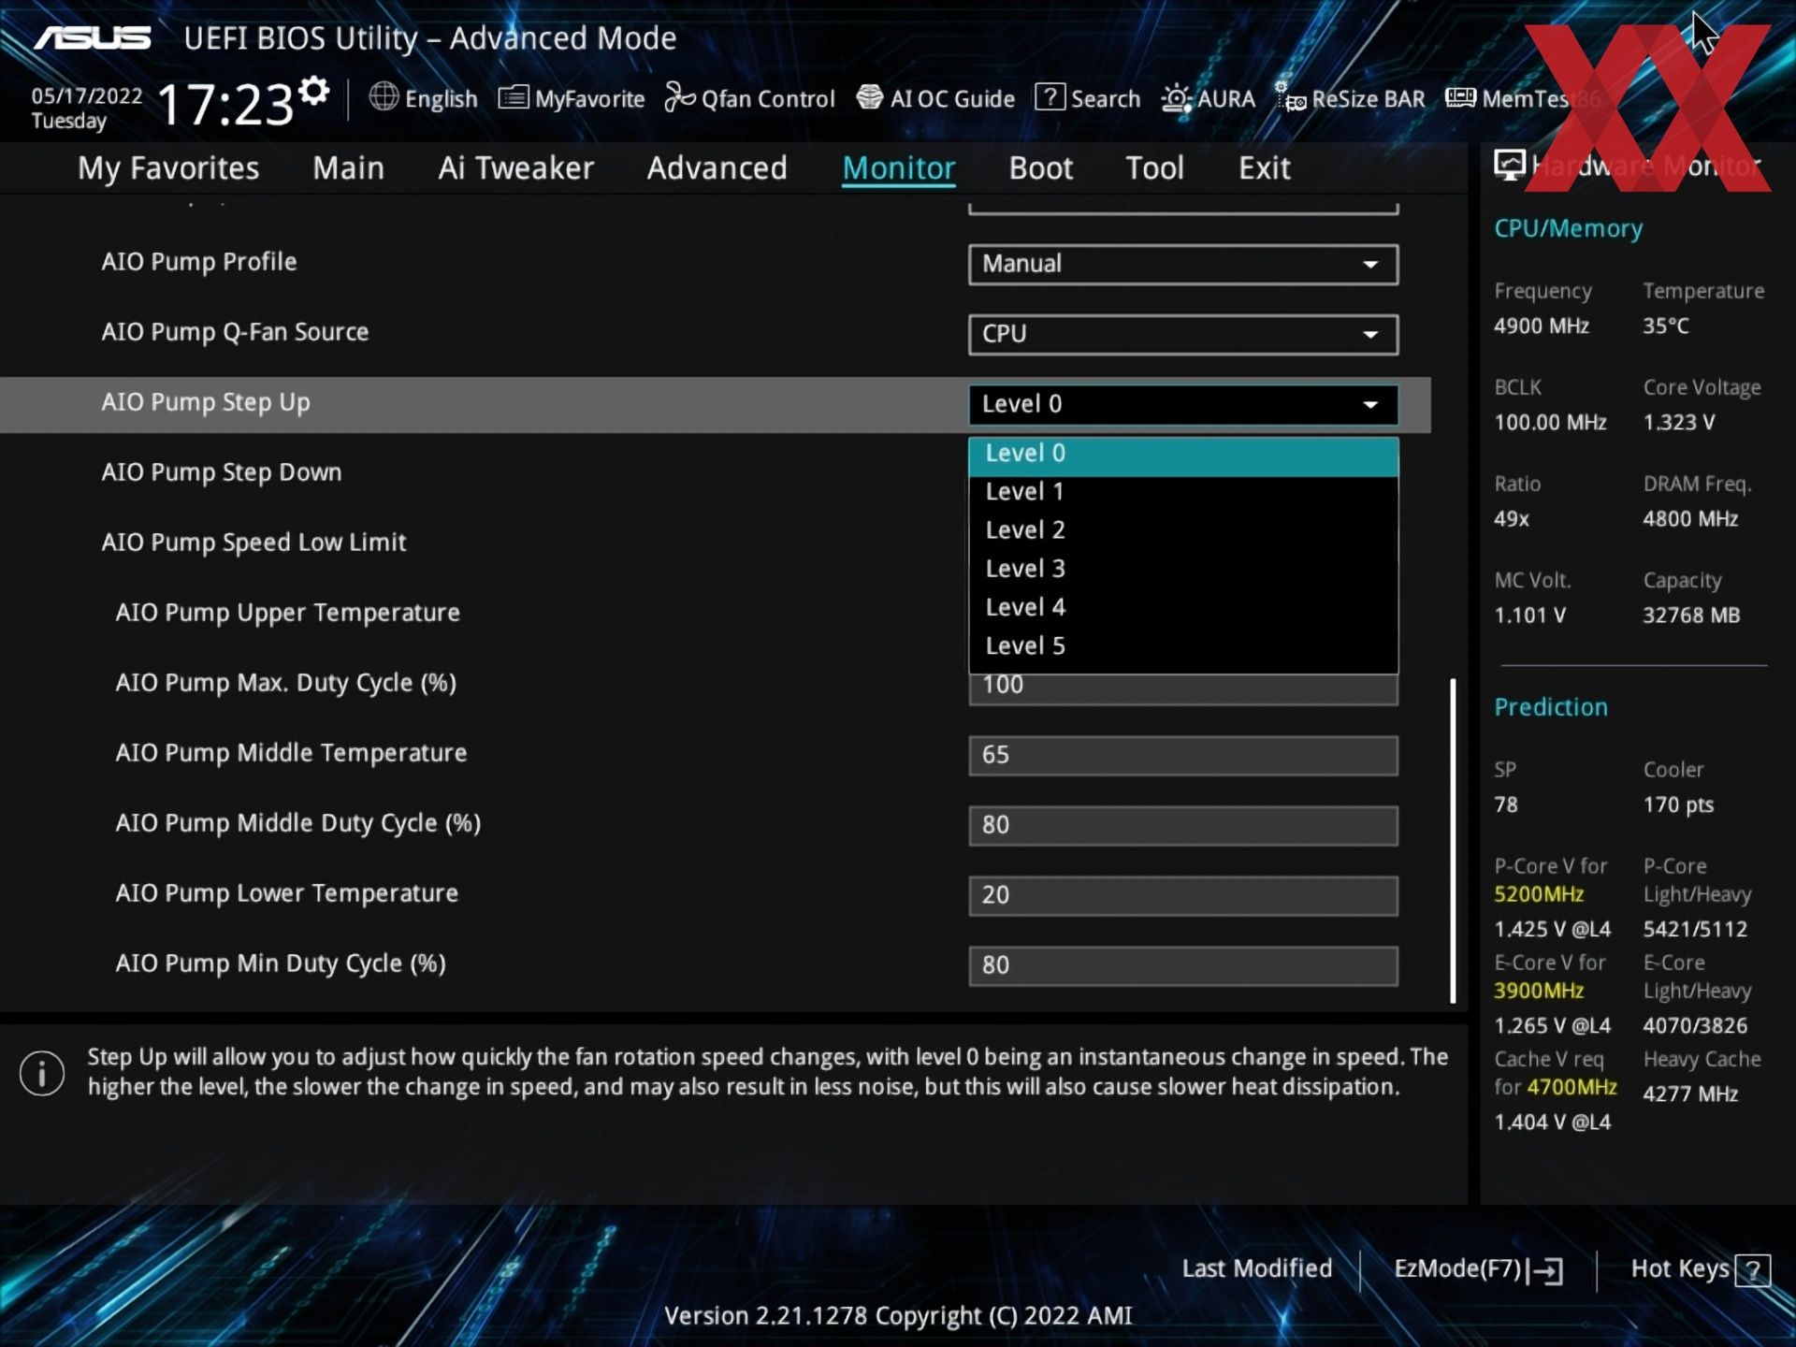Click the Hot Keys question mark icon

click(x=1753, y=1270)
